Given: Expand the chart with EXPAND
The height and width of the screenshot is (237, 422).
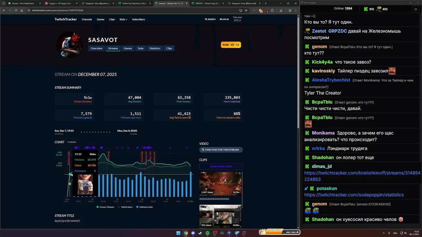Looking at the screenshot, I should point(72,142).
